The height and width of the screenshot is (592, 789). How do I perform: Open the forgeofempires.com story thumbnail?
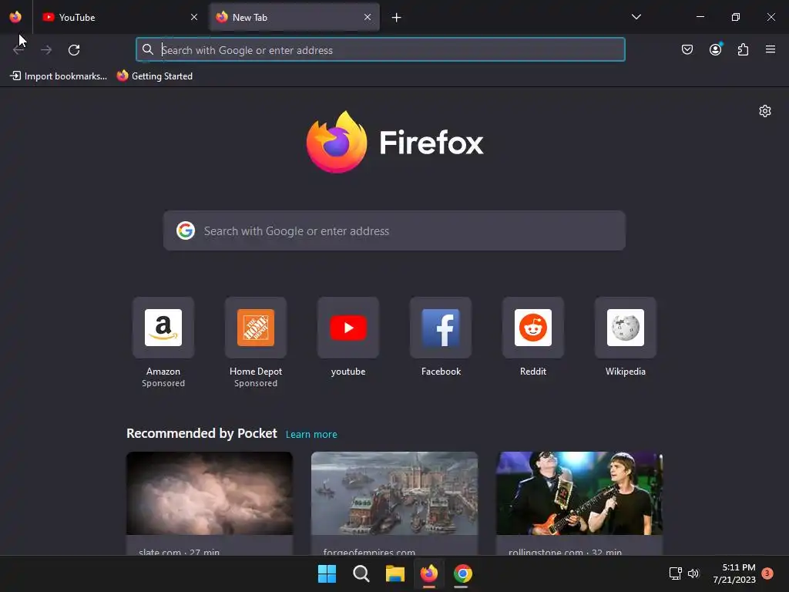pos(394,493)
